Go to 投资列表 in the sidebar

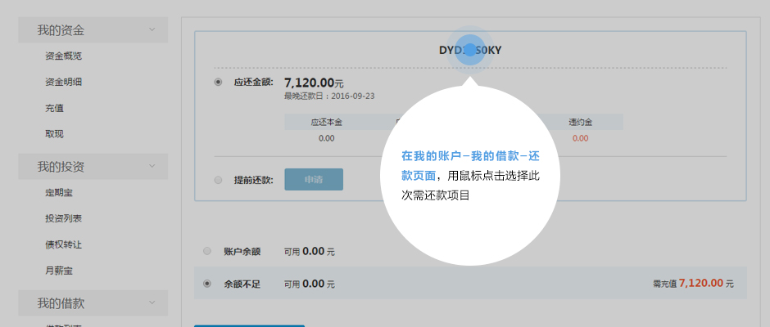tap(63, 218)
